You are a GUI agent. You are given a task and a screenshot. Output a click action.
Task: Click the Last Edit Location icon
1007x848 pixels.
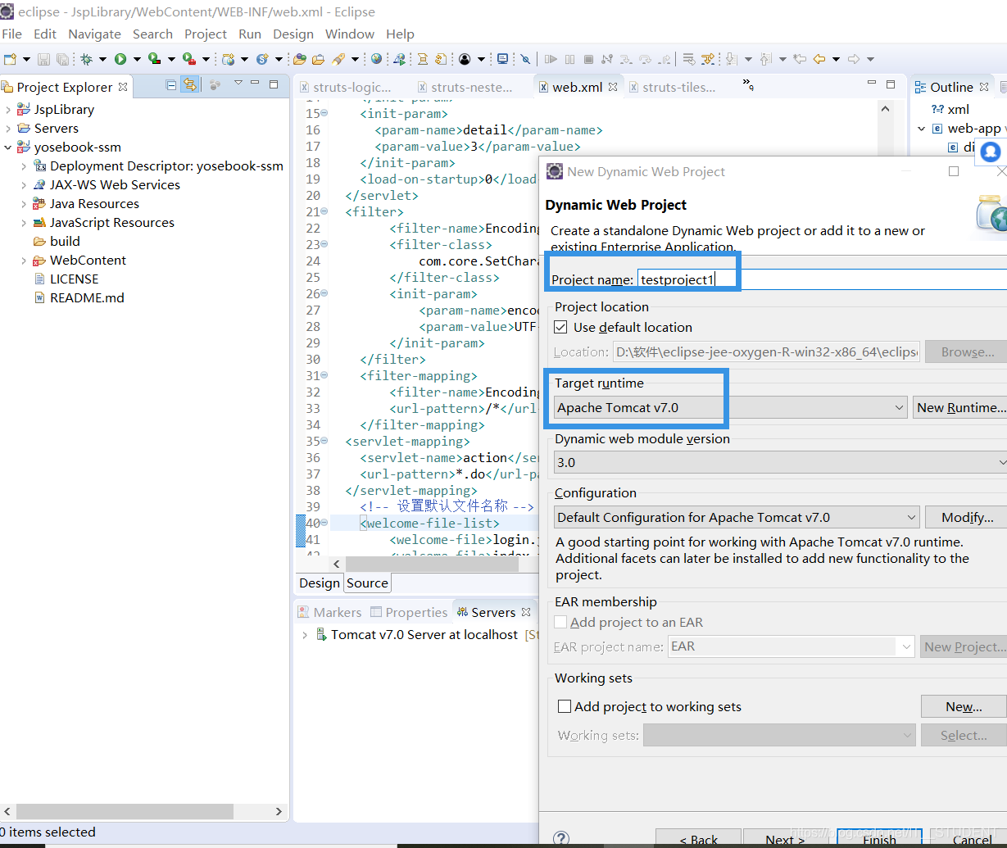[800, 59]
